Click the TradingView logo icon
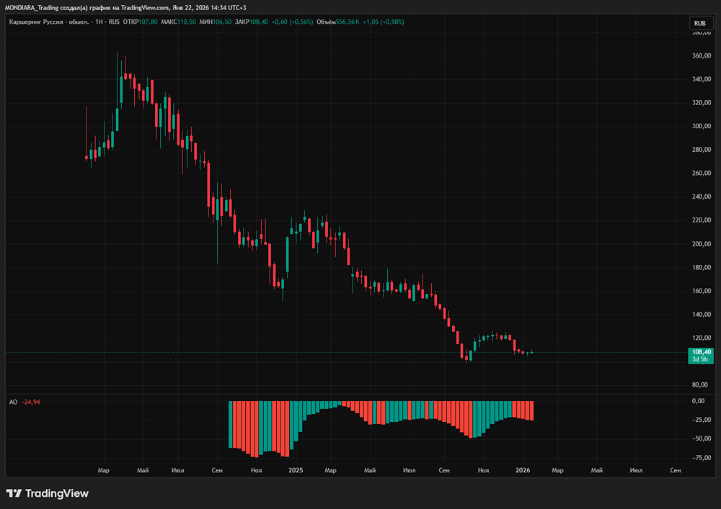This screenshot has height=509, width=721. (x=14, y=493)
